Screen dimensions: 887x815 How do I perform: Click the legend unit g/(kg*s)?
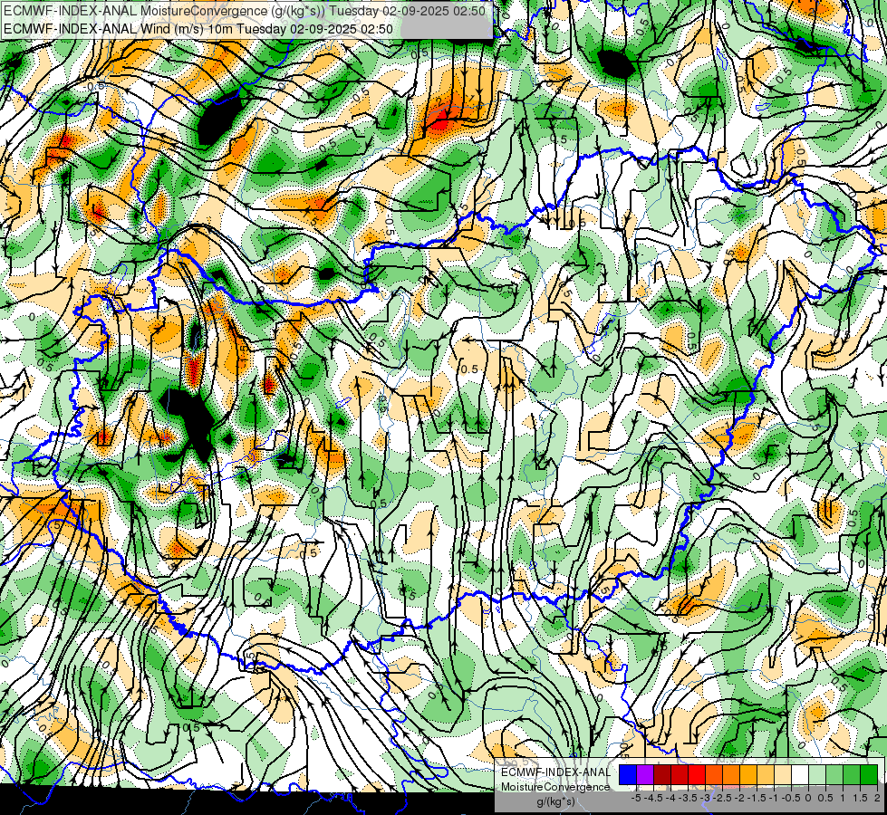click(555, 802)
